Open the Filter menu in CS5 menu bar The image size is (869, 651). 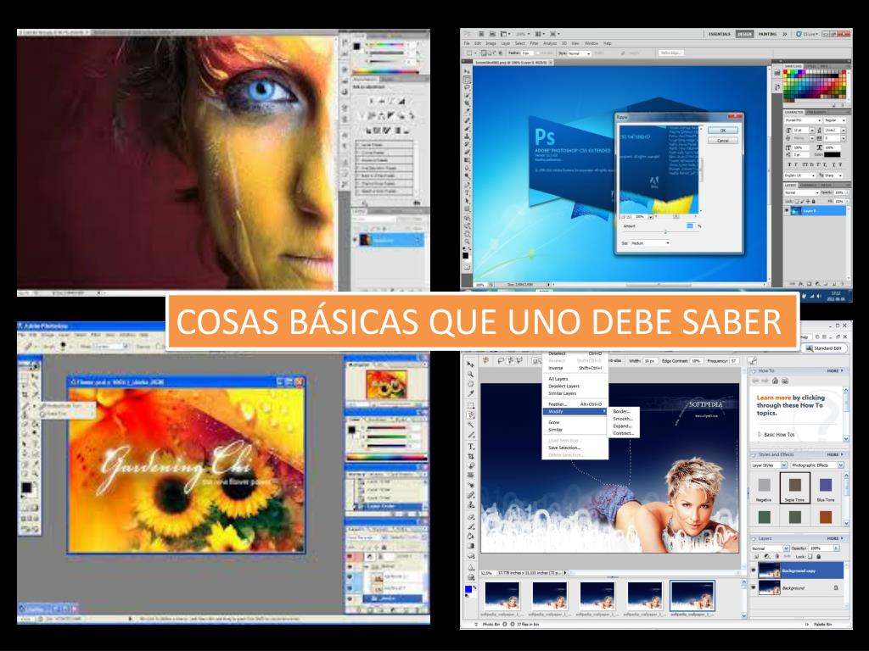click(x=535, y=43)
